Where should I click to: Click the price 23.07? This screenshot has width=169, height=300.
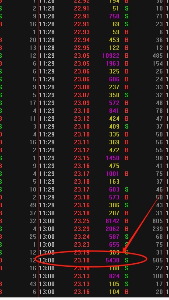point(82,95)
